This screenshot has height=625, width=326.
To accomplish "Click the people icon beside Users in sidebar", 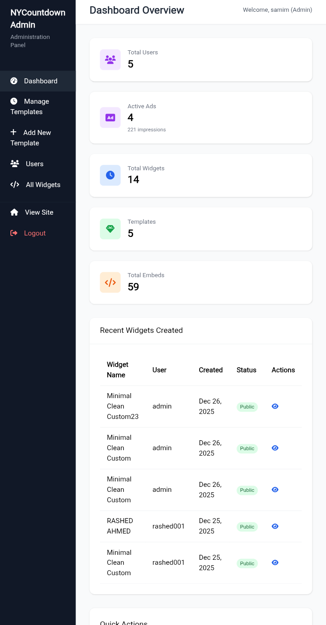I will [x=15, y=164].
